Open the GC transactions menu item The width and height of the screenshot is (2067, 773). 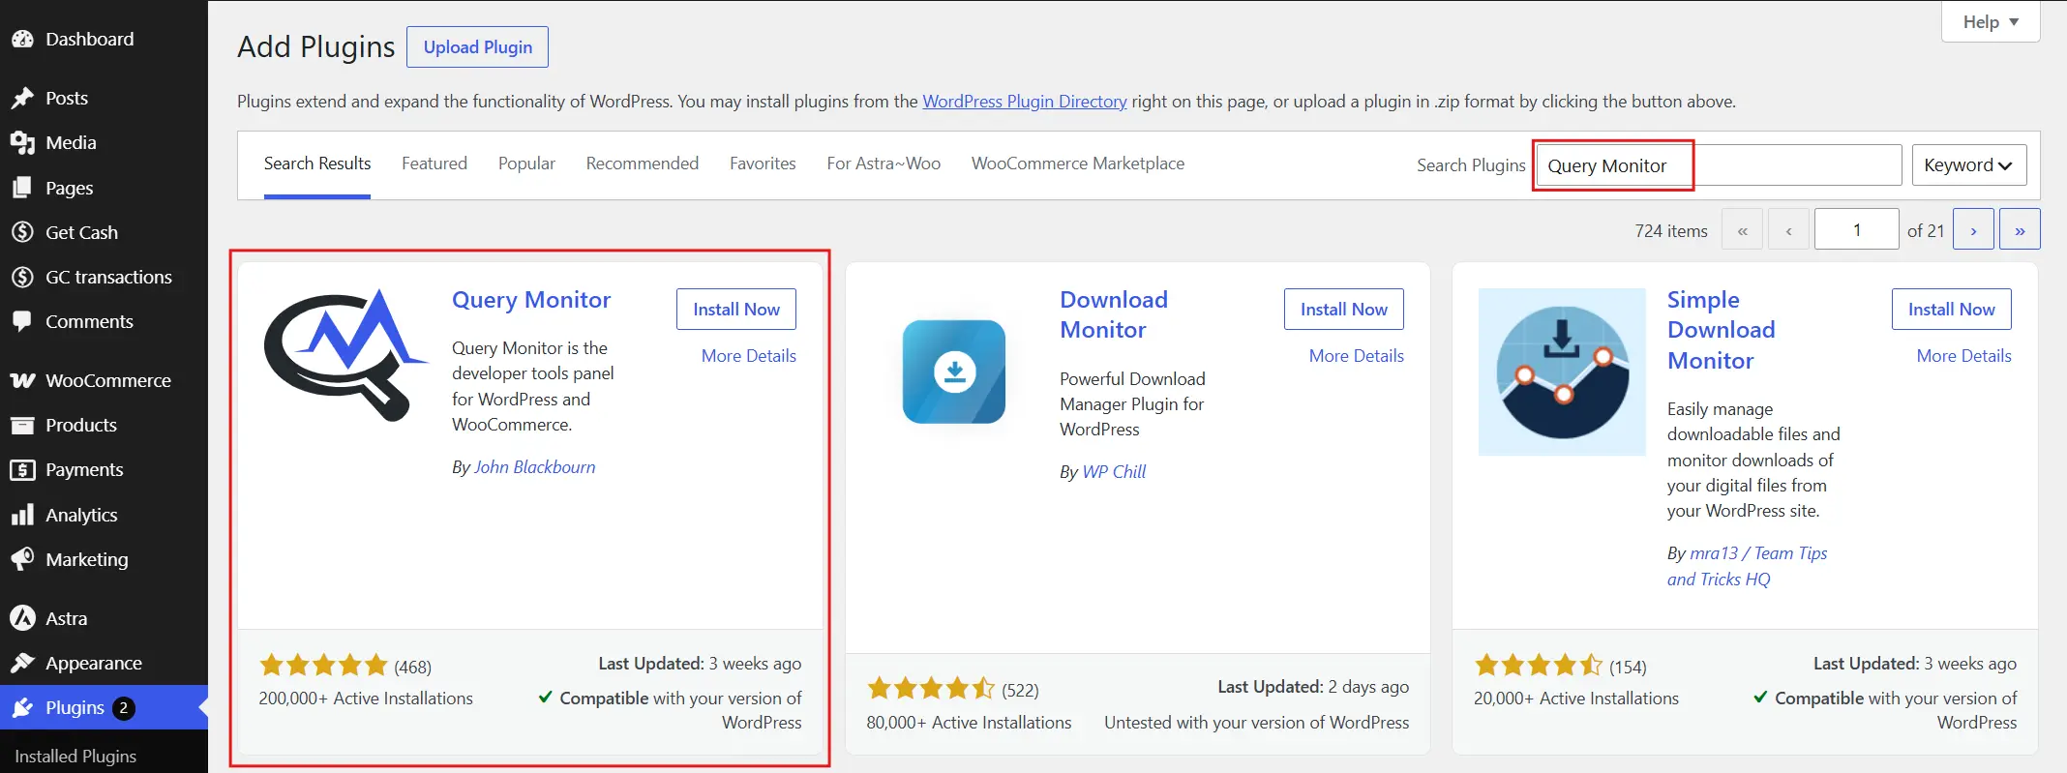pos(104,277)
